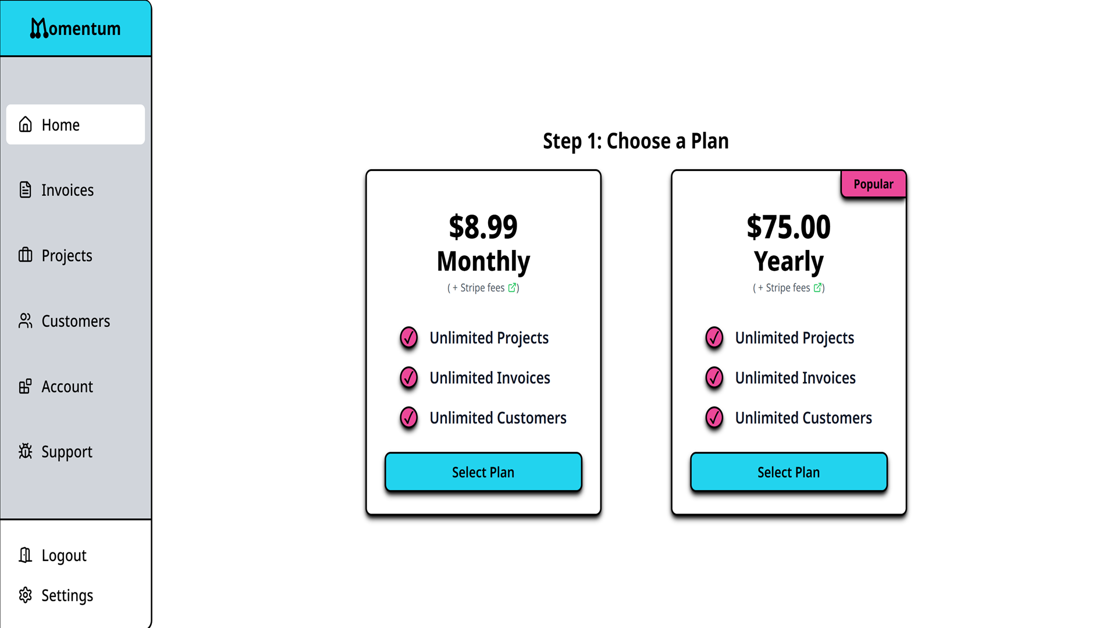Click the Projects briefcase icon
The height and width of the screenshot is (628, 1117).
pyautogui.click(x=26, y=255)
